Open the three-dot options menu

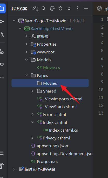[77, 8]
